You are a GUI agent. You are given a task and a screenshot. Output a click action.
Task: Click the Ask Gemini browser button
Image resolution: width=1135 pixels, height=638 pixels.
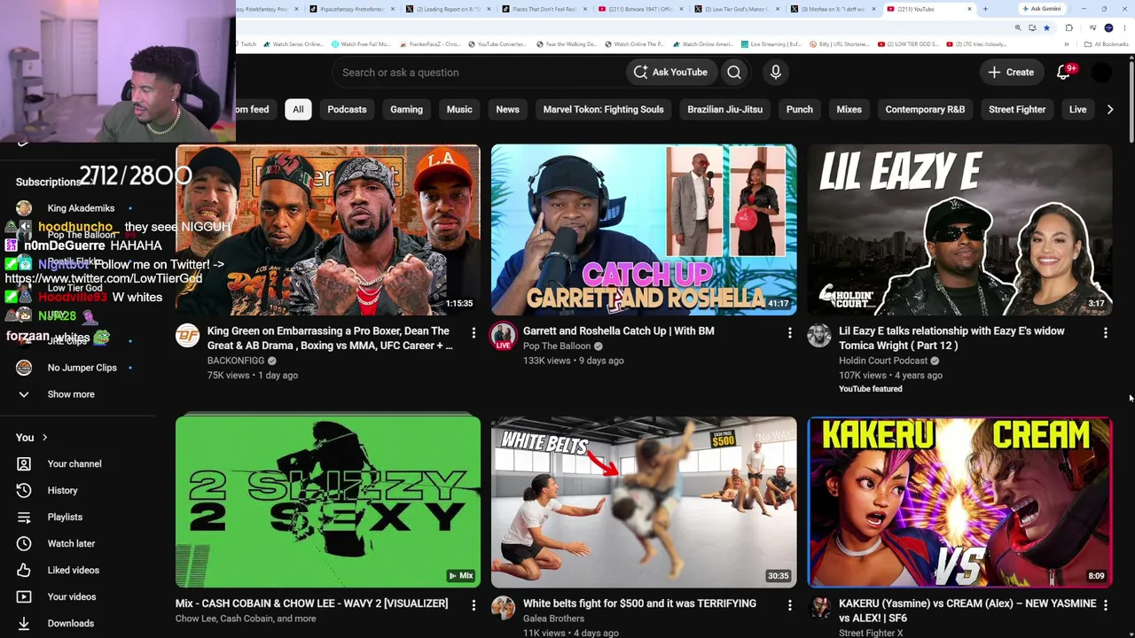coord(1041,9)
